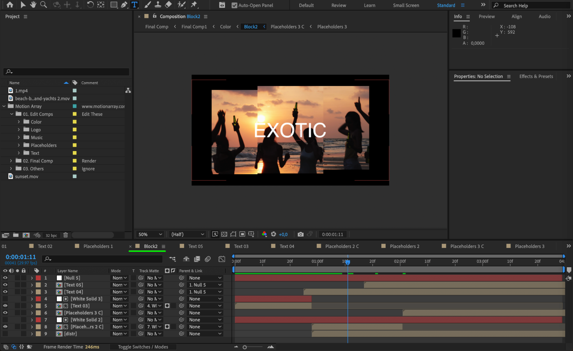This screenshot has width=573, height=351.
Task: Select the Hand tool
Action: [33, 5]
